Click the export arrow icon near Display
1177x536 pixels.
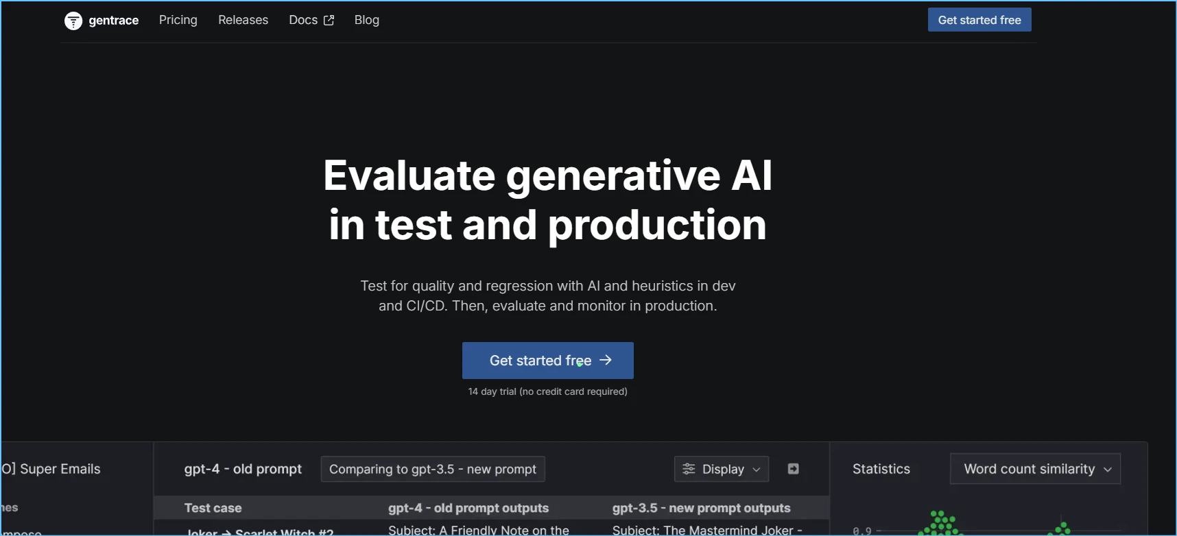pyautogui.click(x=794, y=469)
